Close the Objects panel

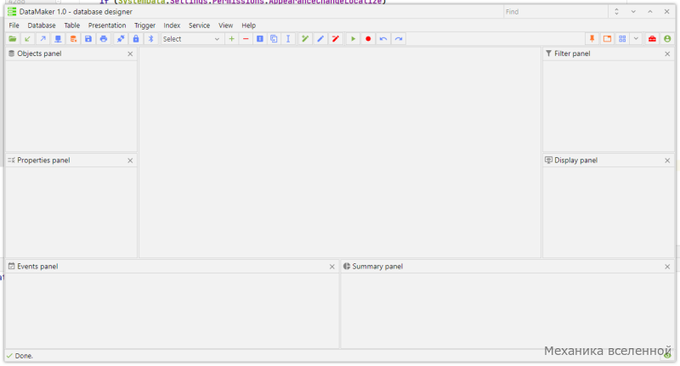[x=130, y=53]
